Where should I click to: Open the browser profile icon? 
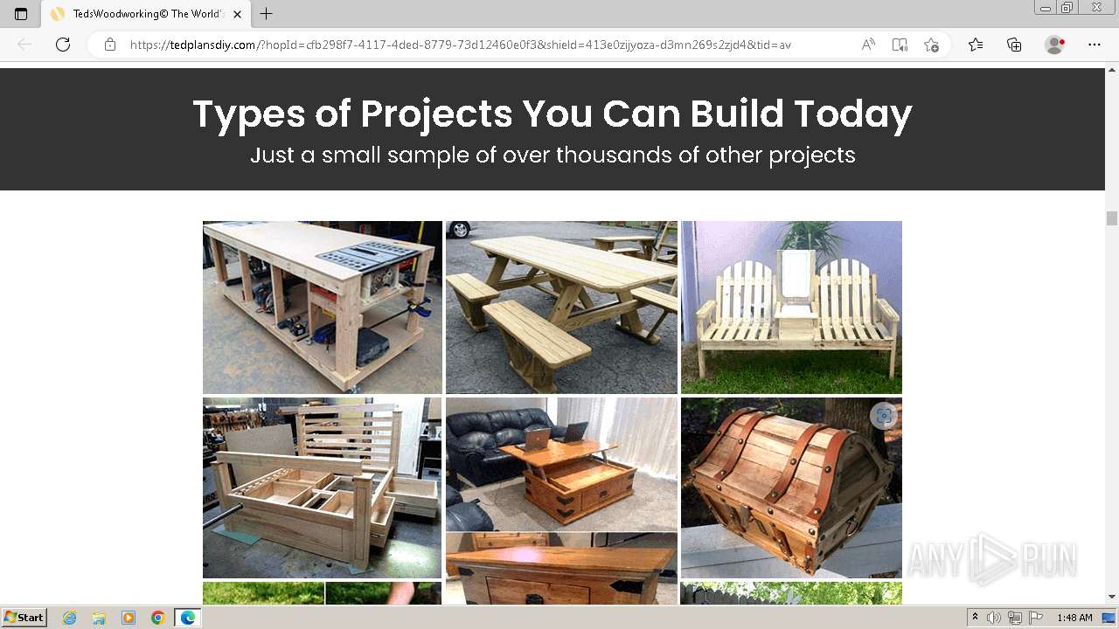tap(1054, 45)
